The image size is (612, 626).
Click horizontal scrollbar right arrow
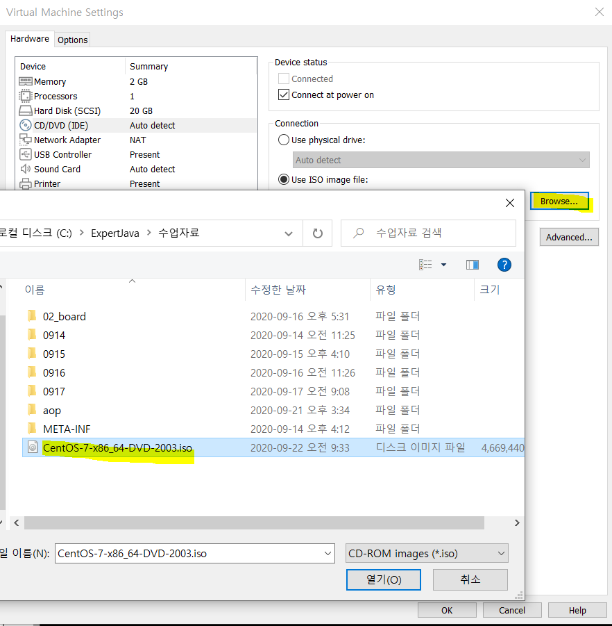[517, 522]
